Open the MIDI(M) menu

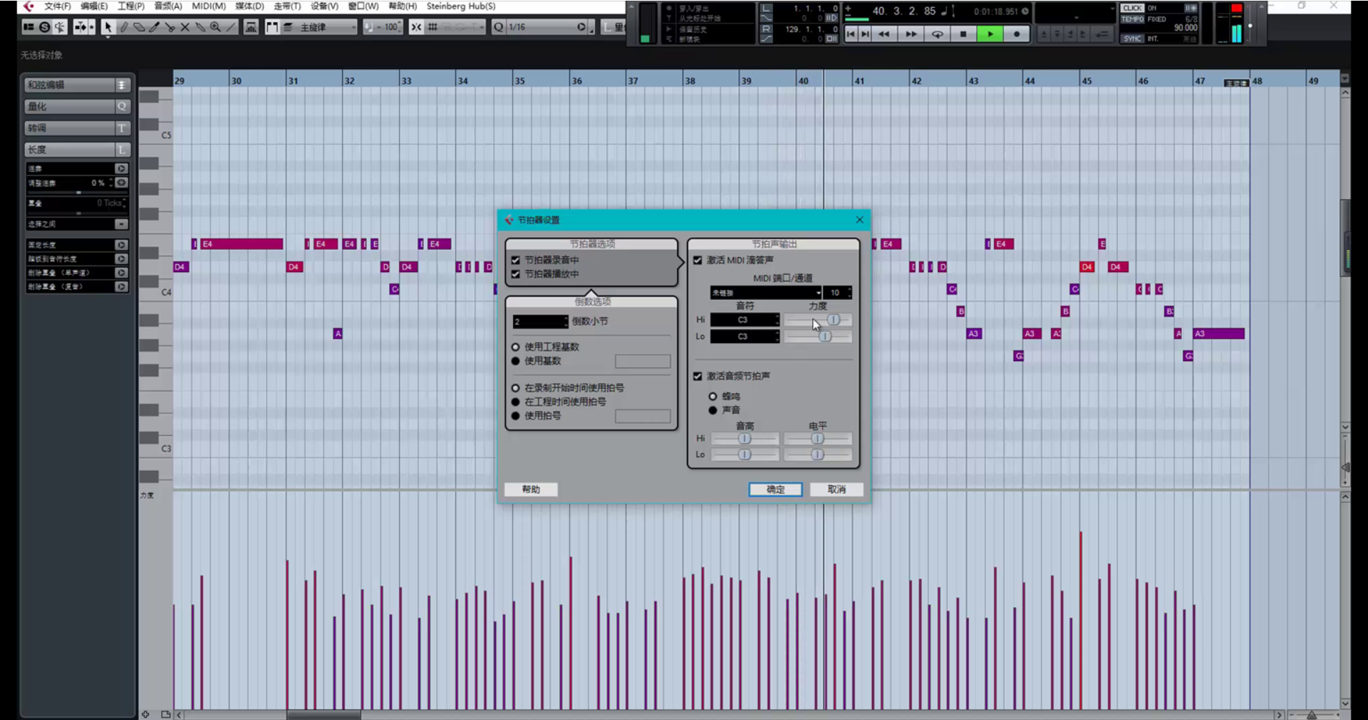pyautogui.click(x=209, y=6)
